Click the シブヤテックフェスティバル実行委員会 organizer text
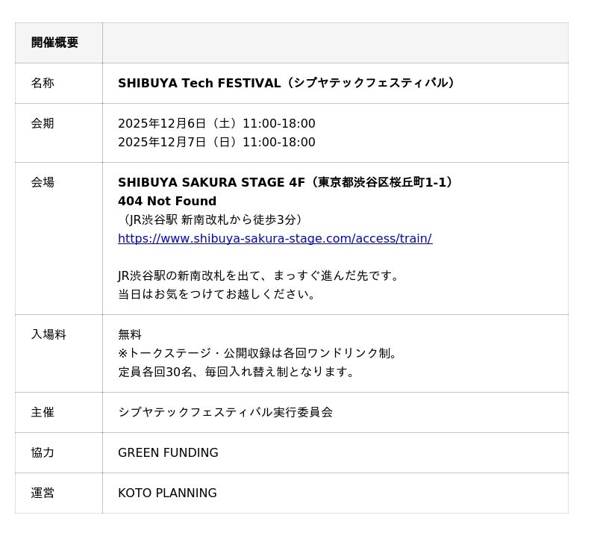The image size is (597, 536). (225, 412)
